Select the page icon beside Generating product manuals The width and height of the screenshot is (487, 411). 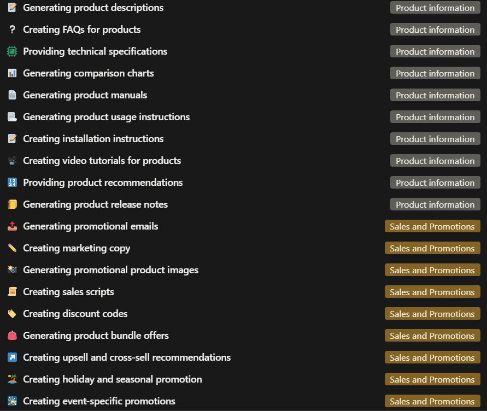click(12, 95)
